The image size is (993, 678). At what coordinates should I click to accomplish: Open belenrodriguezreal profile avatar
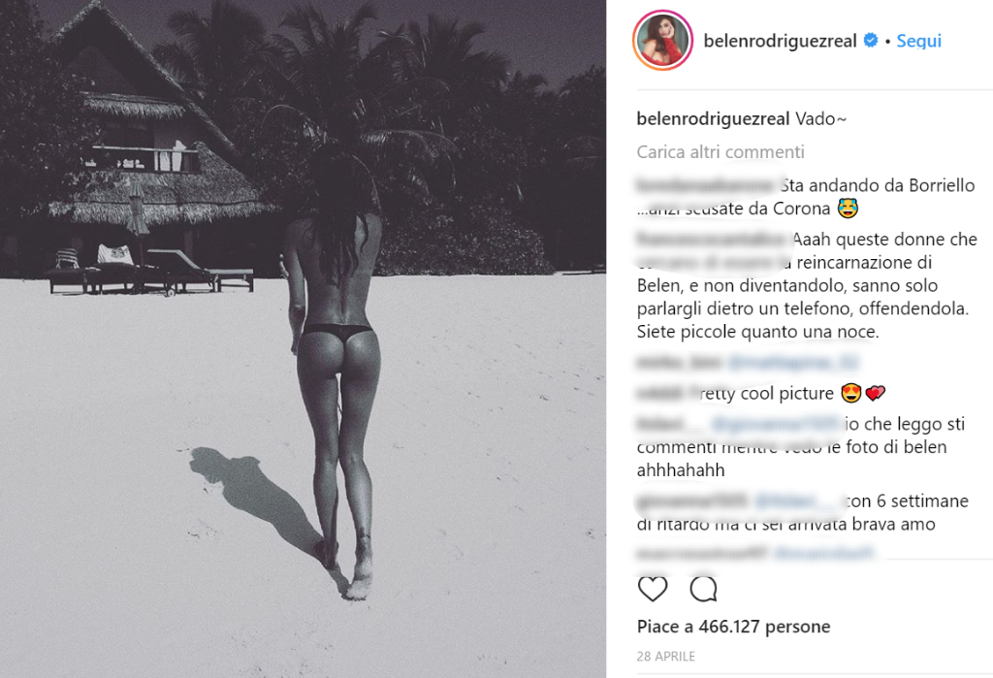click(x=662, y=41)
